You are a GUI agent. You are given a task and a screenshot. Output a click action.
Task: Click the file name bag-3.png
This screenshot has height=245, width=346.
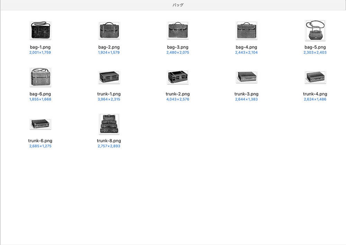(x=177, y=47)
